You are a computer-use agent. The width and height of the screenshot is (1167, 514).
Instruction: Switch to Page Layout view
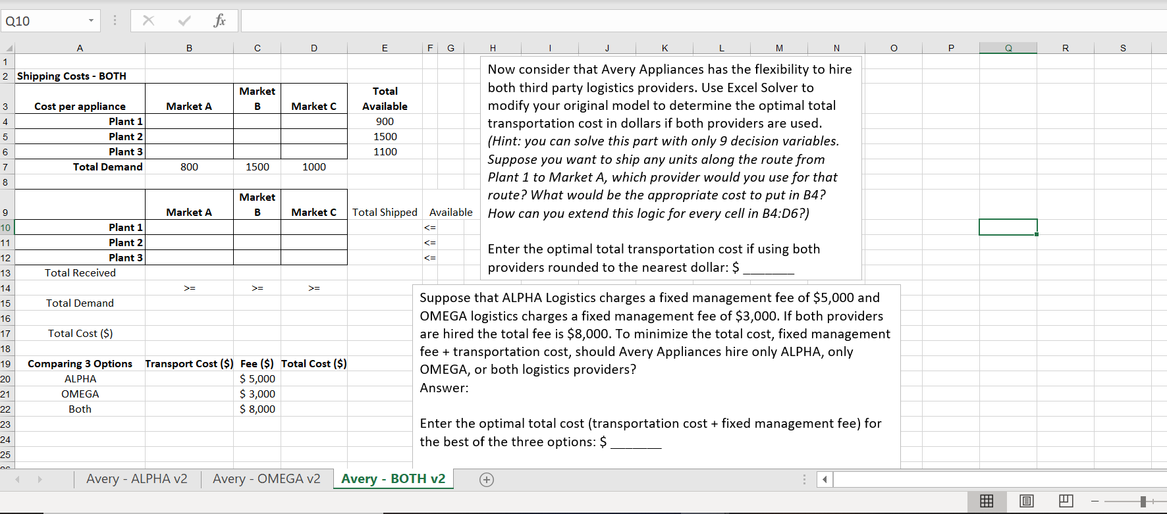pyautogui.click(x=1026, y=501)
